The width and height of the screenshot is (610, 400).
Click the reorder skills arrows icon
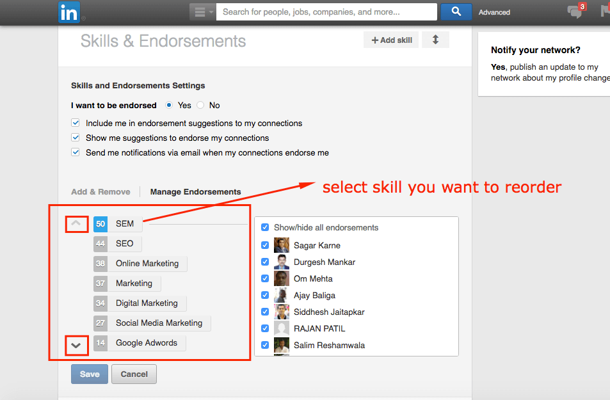[435, 40]
